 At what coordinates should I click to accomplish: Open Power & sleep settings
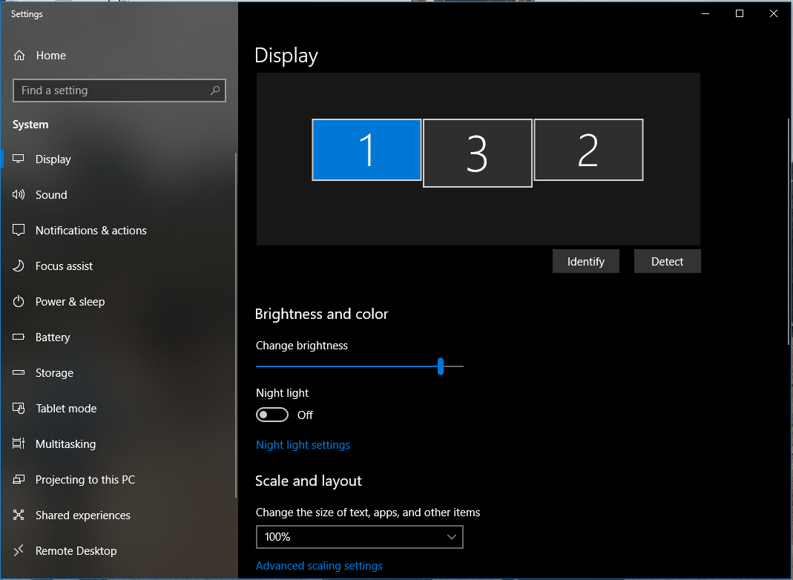[18, 301]
